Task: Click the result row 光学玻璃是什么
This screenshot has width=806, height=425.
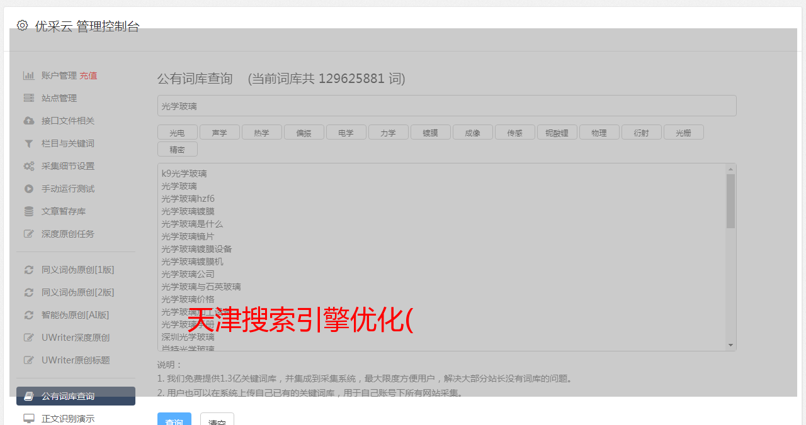Action: click(x=192, y=224)
